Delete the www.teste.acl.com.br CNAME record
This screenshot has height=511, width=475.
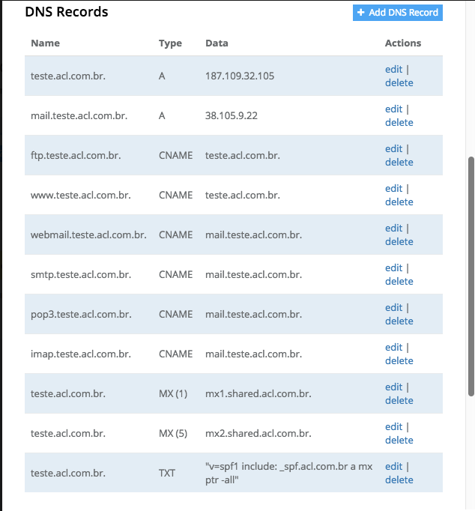(399, 202)
